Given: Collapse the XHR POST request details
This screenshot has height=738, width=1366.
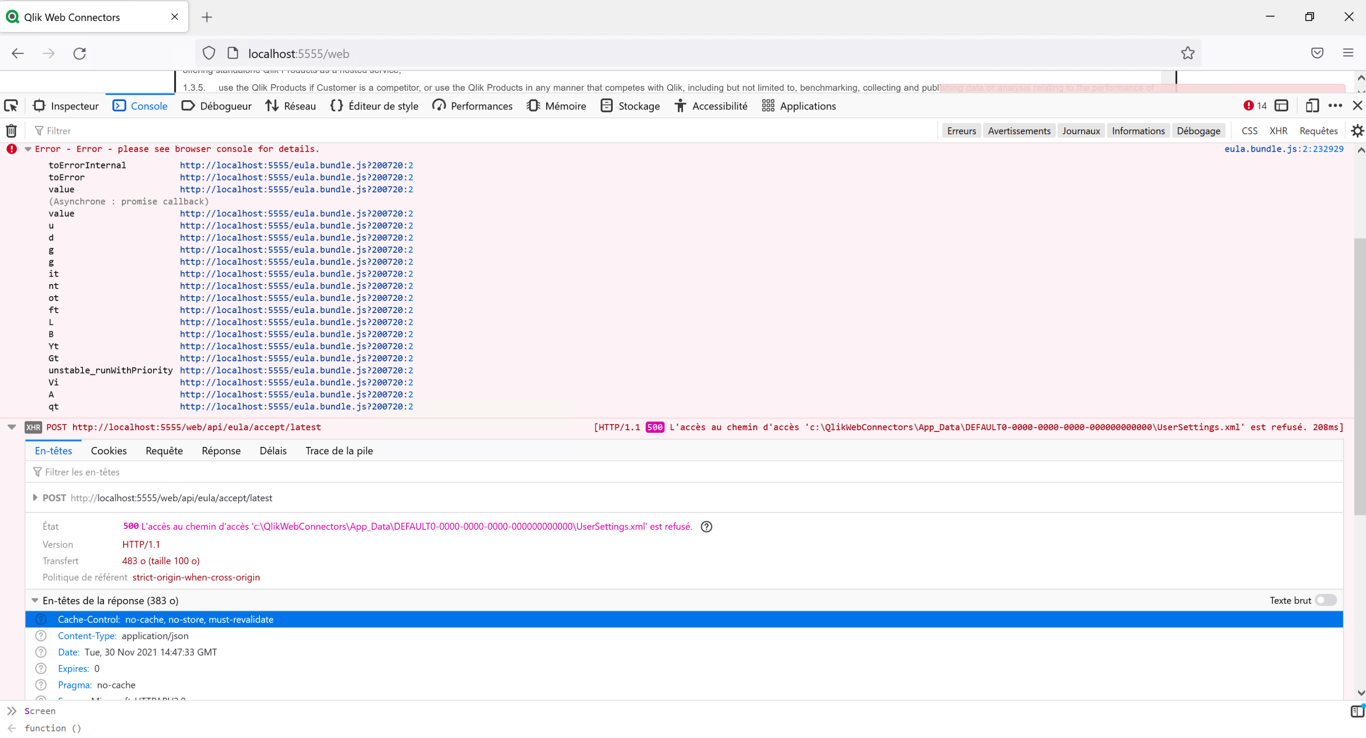Looking at the screenshot, I should (12, 427).
